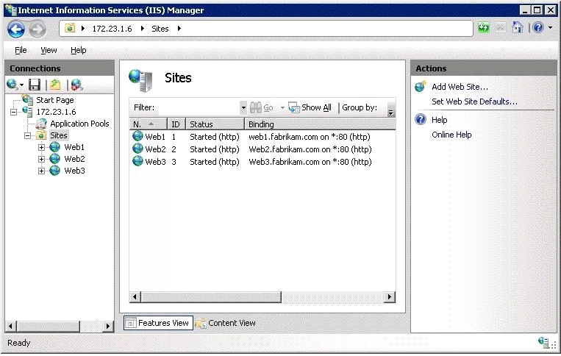
Task: Sort by the Status column header
Action: pyautogui.click(x=215, y=124)
